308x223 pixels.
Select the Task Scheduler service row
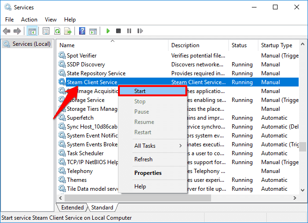[x=178, y=153]
